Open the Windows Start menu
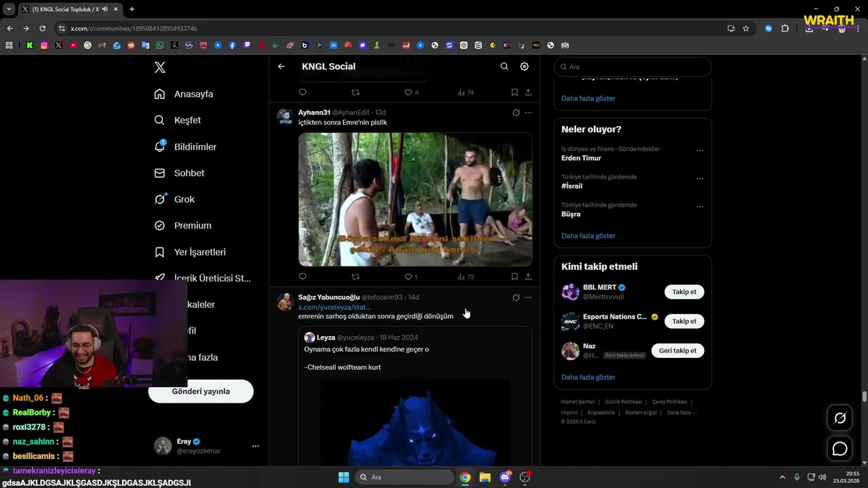 pos(344,477)
